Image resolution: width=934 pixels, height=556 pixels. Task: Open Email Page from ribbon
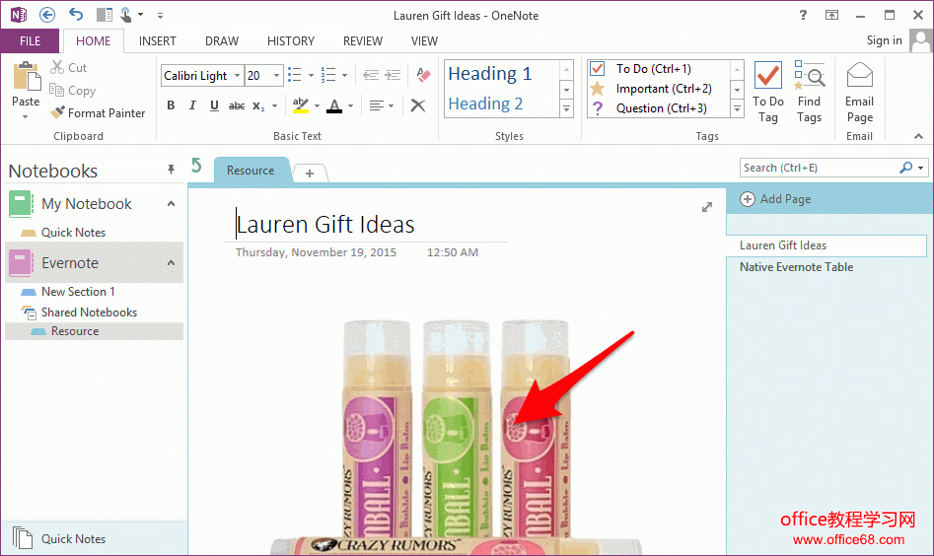859,92
